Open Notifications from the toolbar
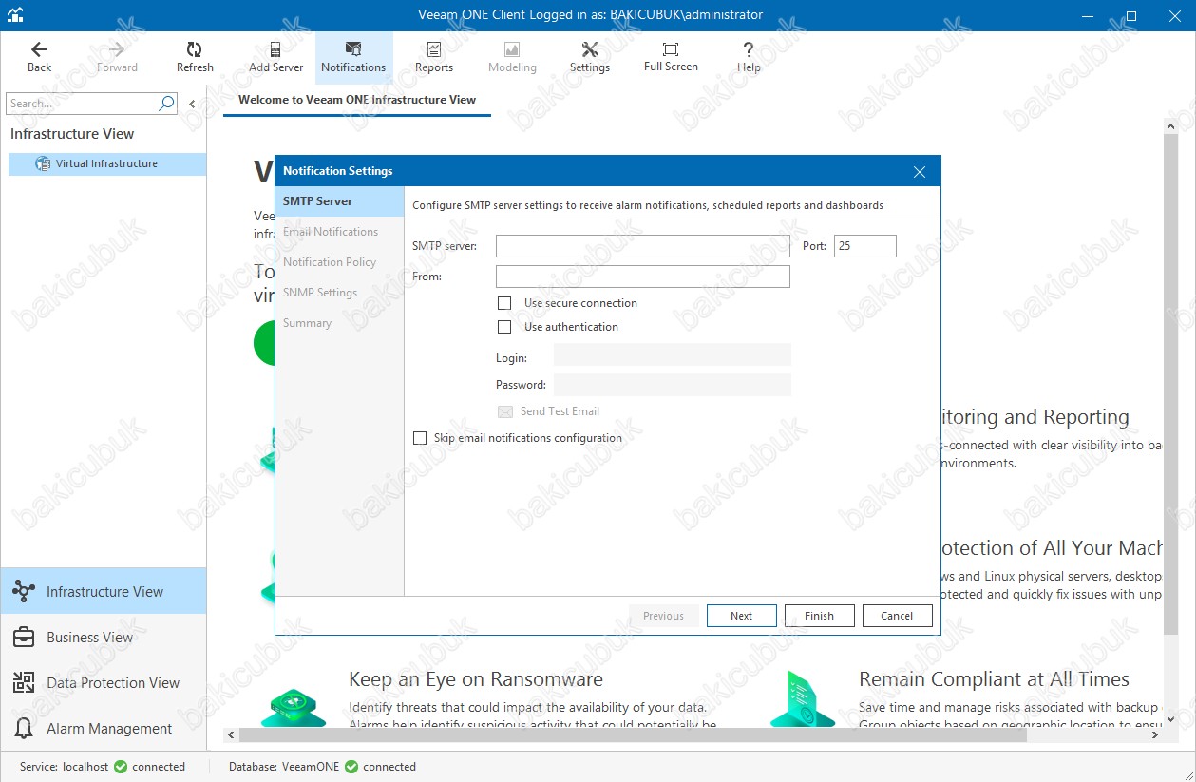The height and width of the screenshot is (782, 1196). tap(353, 57)
